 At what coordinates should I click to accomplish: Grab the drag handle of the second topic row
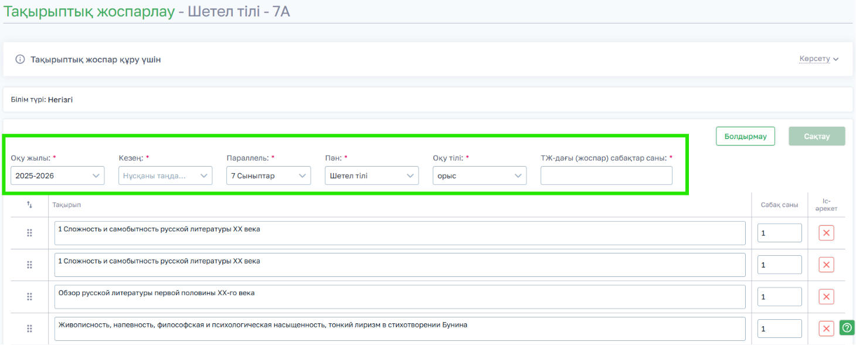pos(29,265)
